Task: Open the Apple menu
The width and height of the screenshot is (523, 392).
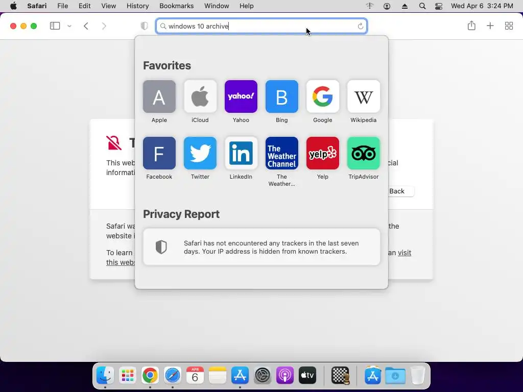Action: tap(13, 6)
